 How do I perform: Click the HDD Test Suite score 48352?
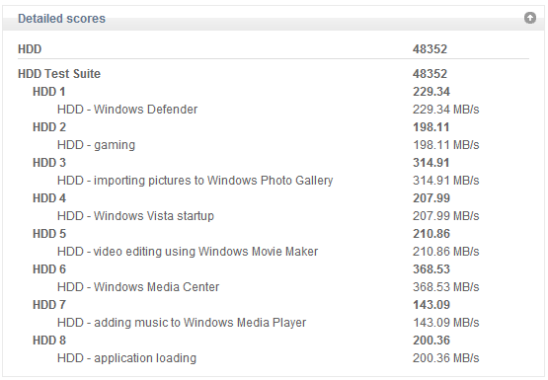pos(430,74)
